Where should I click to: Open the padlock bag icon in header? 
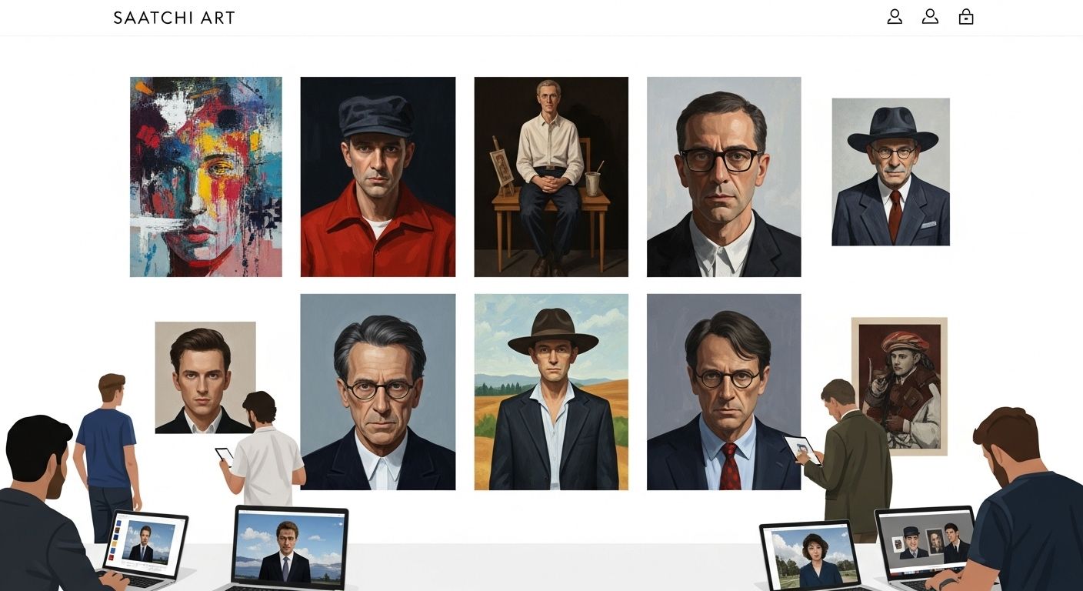(966, 16)
